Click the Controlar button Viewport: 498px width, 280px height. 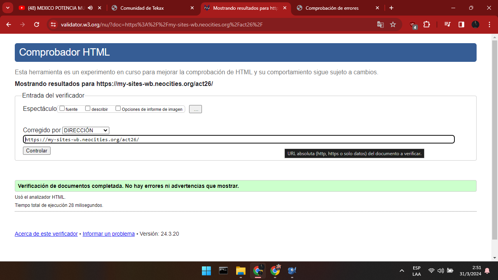click(x=37, y=150)
